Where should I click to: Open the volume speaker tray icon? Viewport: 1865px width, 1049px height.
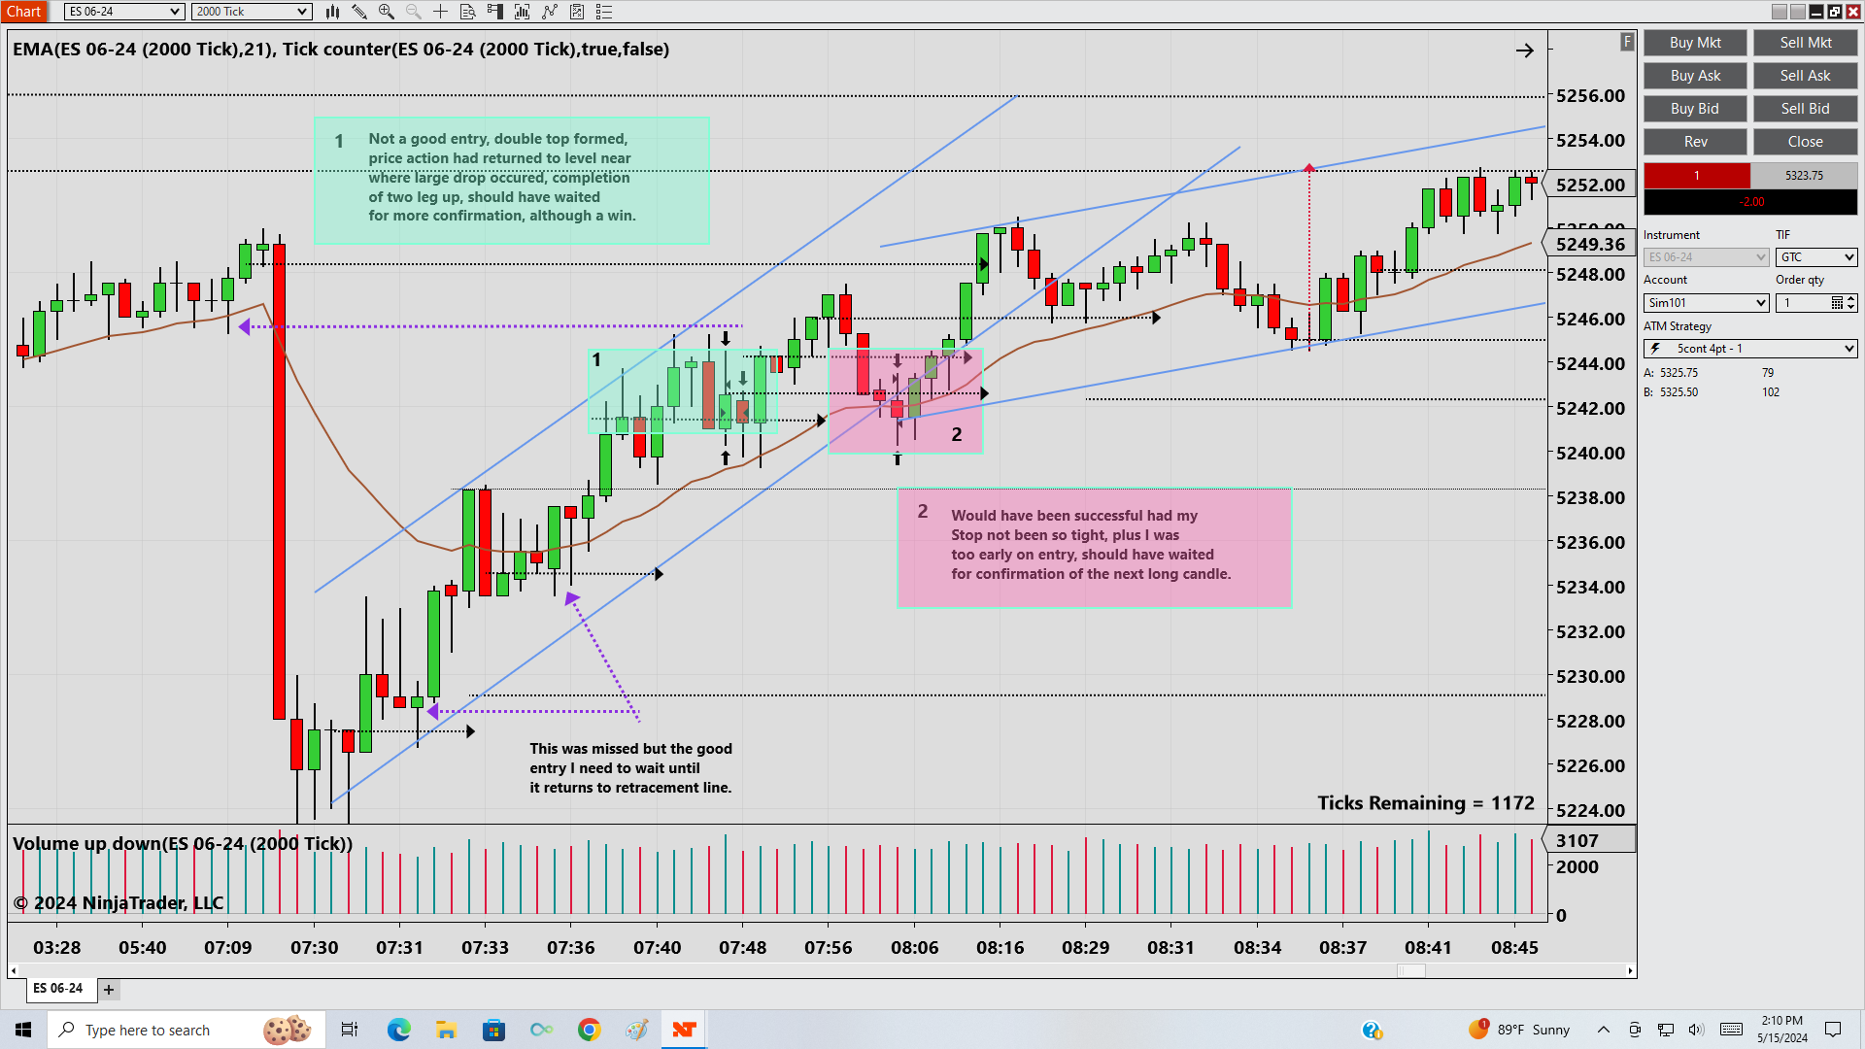point(1696,1030)
